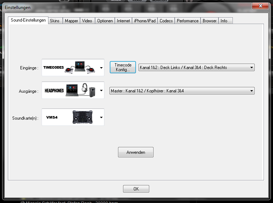Select the Internet tab
The height and width of the screenshot is (203, 273).
(123, 21)
